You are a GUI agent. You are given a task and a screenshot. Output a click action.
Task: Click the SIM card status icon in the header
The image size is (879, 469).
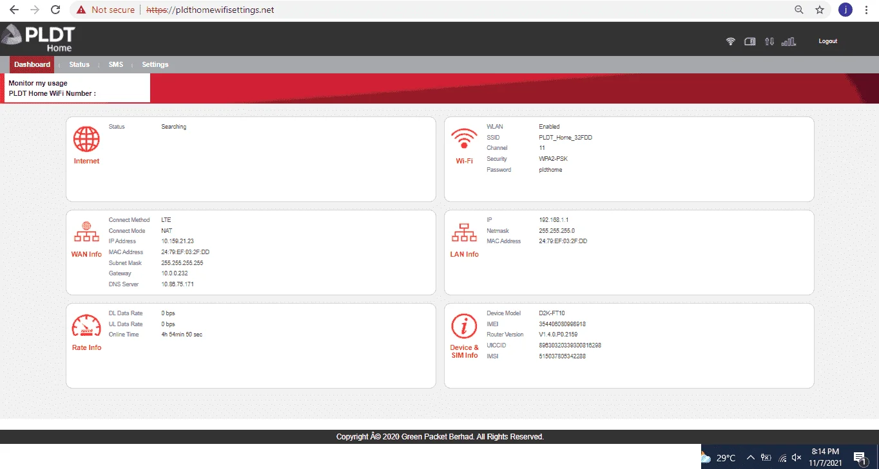pos(749,41)
